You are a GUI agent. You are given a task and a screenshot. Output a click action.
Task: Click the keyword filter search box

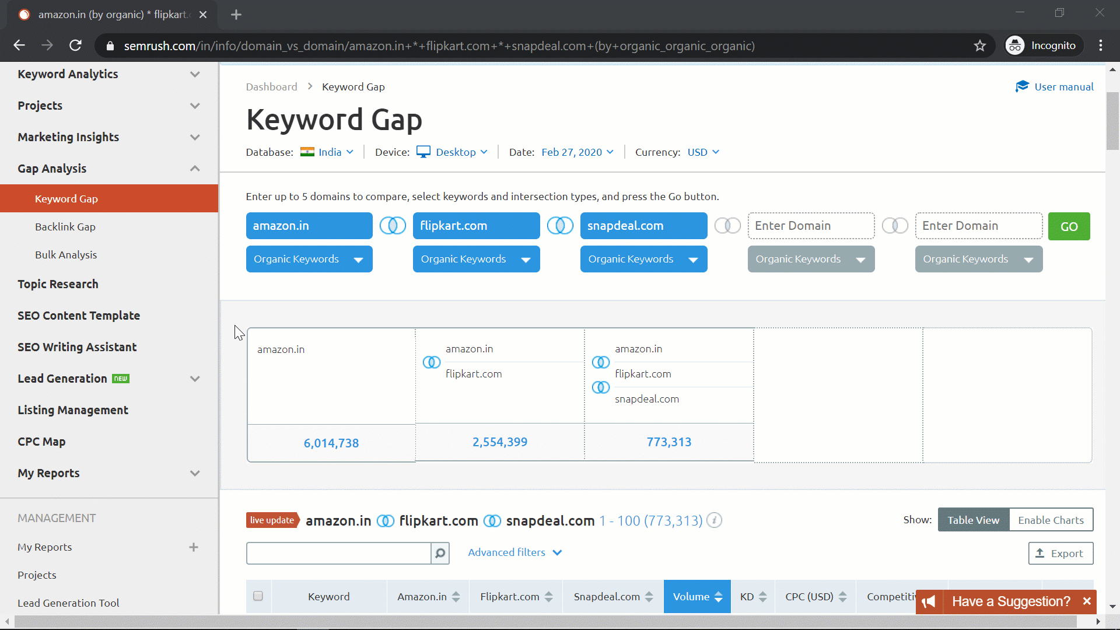(339, 553)
